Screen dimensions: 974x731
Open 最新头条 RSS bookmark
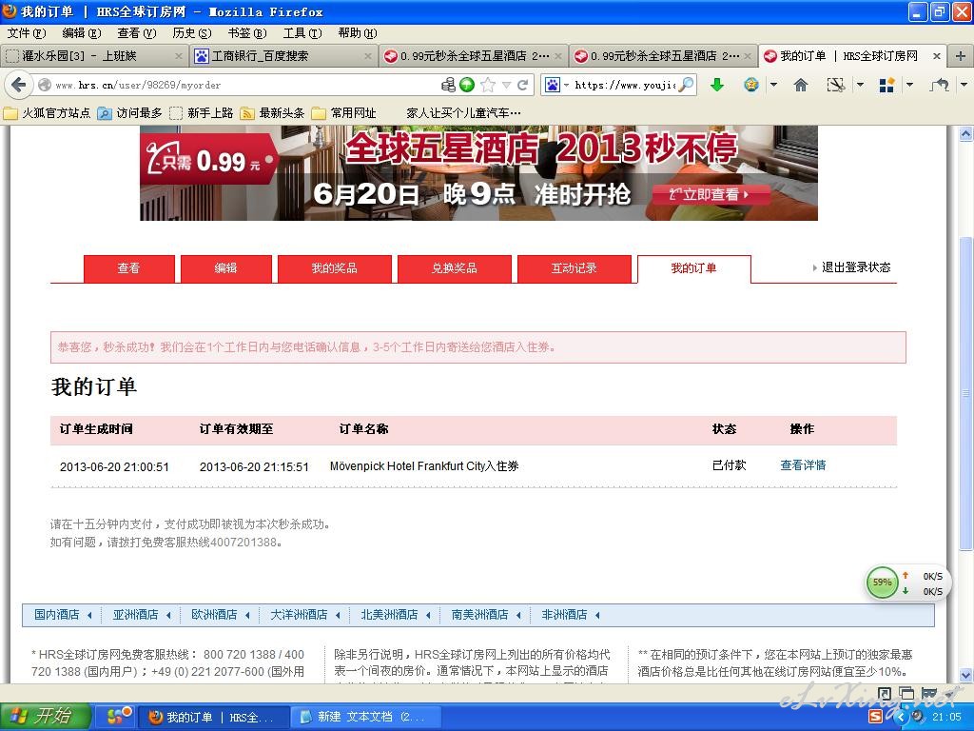tap(273, 112)
